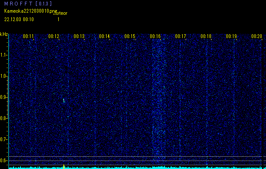Click the 00:11 time marker
Viewport: 266px width, 169px height.
(28, 36)
